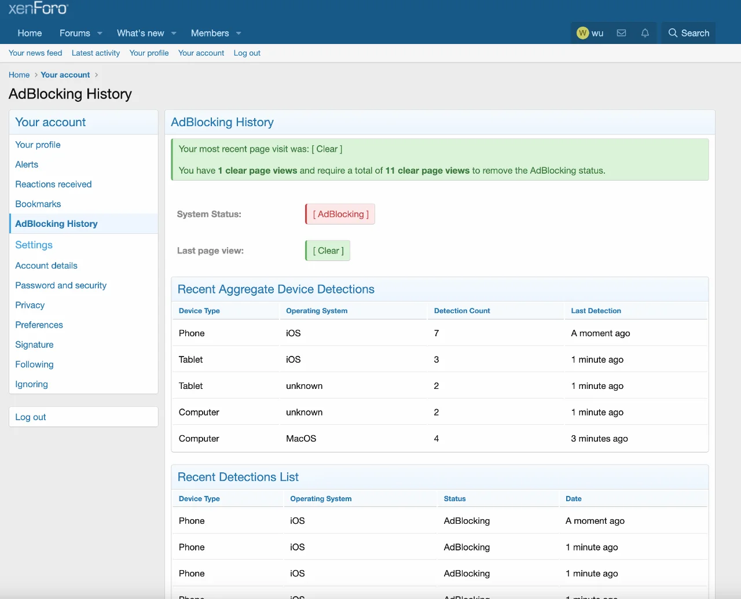This screenshot has width=741, height=599.
Task: Select Reactions received in sidebar
Action: coord(53,184)
